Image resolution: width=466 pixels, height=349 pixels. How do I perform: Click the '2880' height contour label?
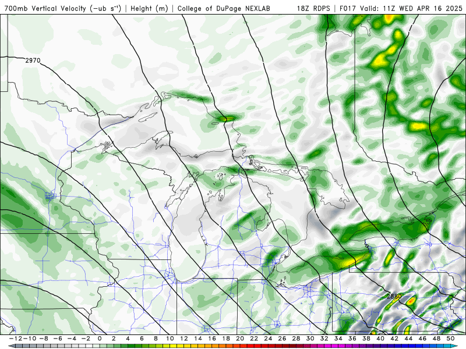(x=394, y=296)
